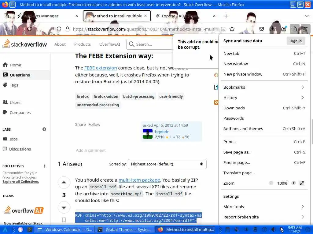Reload the current page

29,29
